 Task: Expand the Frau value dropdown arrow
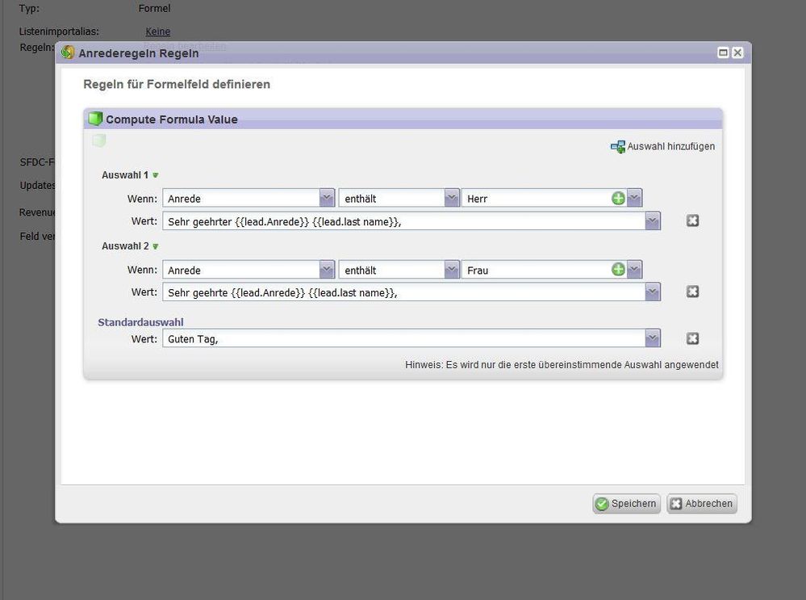(x=634, y=270)
